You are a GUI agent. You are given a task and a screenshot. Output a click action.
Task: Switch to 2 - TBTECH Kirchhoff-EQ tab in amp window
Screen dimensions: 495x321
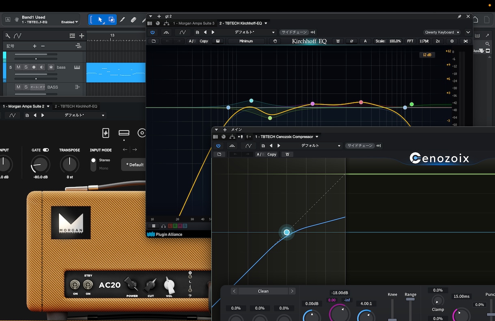[x=76, y=106]
